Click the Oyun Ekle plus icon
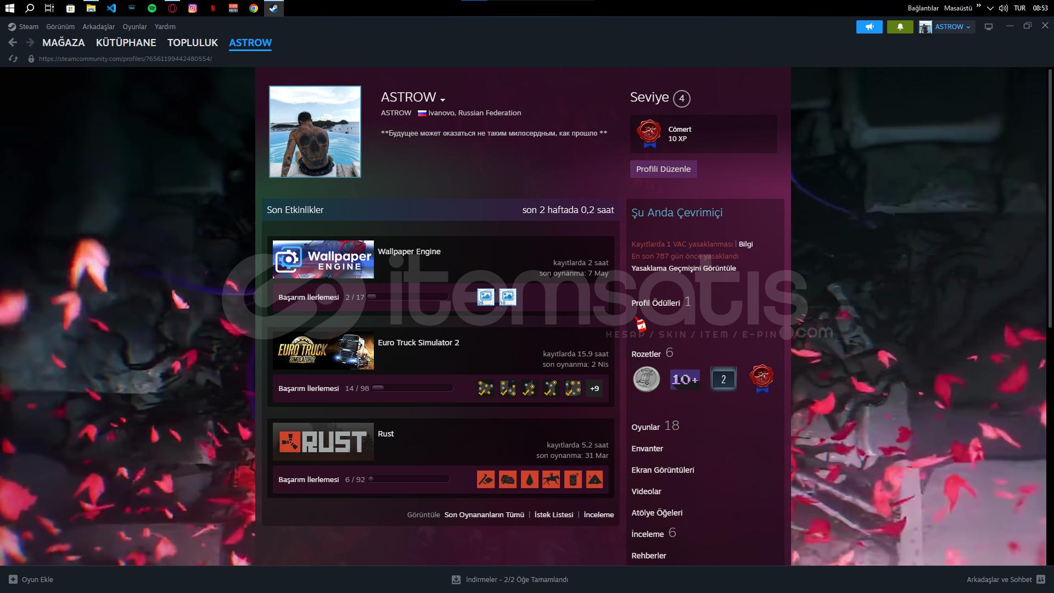Screen dimensions: 1054x593 click(13, 579)
